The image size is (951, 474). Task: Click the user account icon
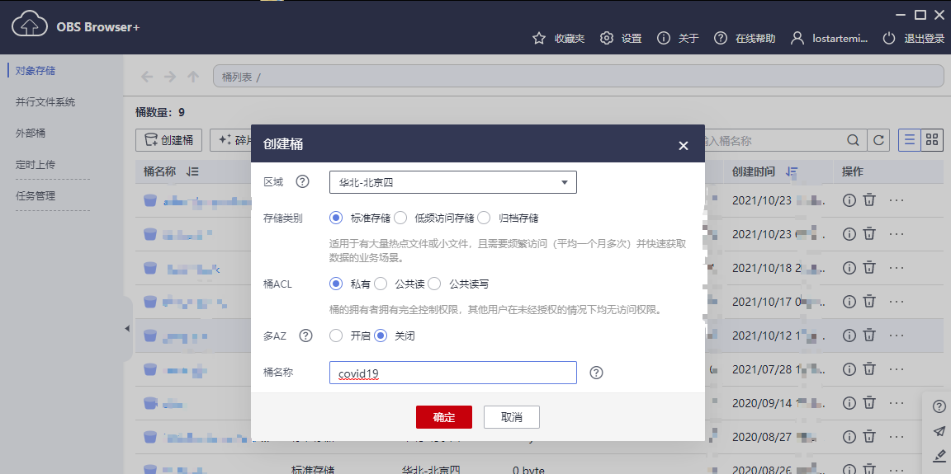tap(797, 38)
